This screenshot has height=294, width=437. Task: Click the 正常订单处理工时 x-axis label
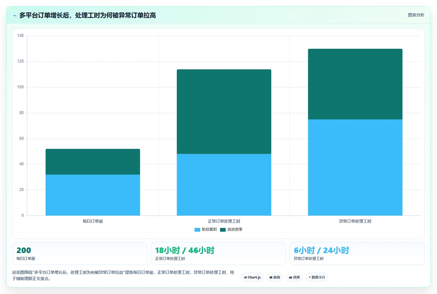tap(224, 221)
